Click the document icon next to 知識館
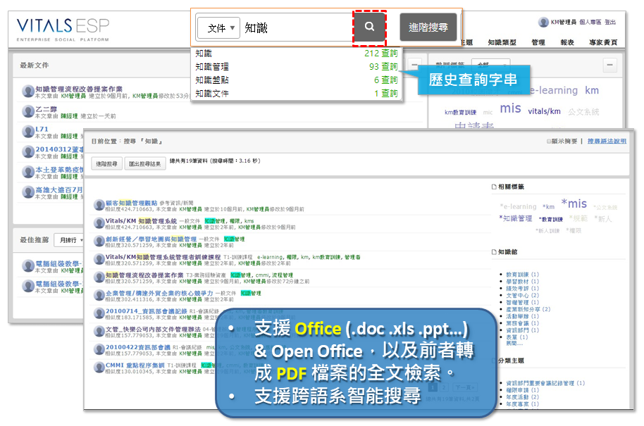Image resolution: width=644 pixels, height=426 pixels. (x=494, y=252)
